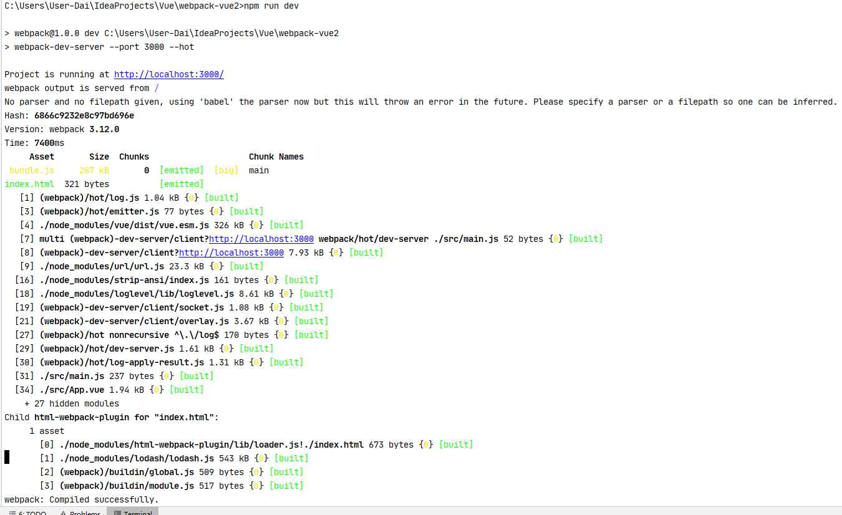Click the (webpack)/hot/log.js module row
842x515 pixels.
click(129, 198)
